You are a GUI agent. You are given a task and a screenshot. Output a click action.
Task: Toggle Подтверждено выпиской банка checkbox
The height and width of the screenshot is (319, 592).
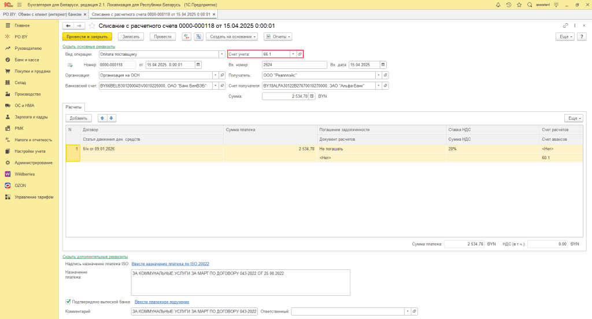(69, 302)
